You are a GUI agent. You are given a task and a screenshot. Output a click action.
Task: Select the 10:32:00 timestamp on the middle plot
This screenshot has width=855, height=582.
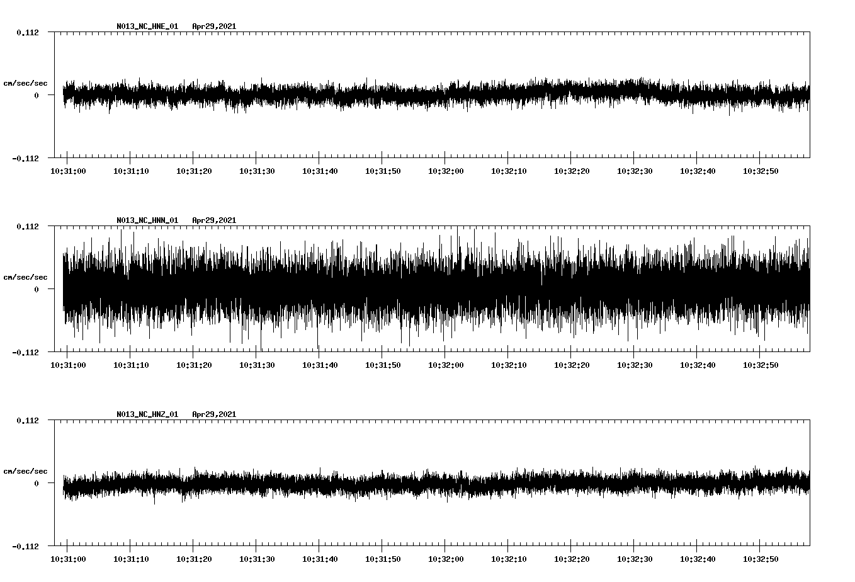(448, 363)
